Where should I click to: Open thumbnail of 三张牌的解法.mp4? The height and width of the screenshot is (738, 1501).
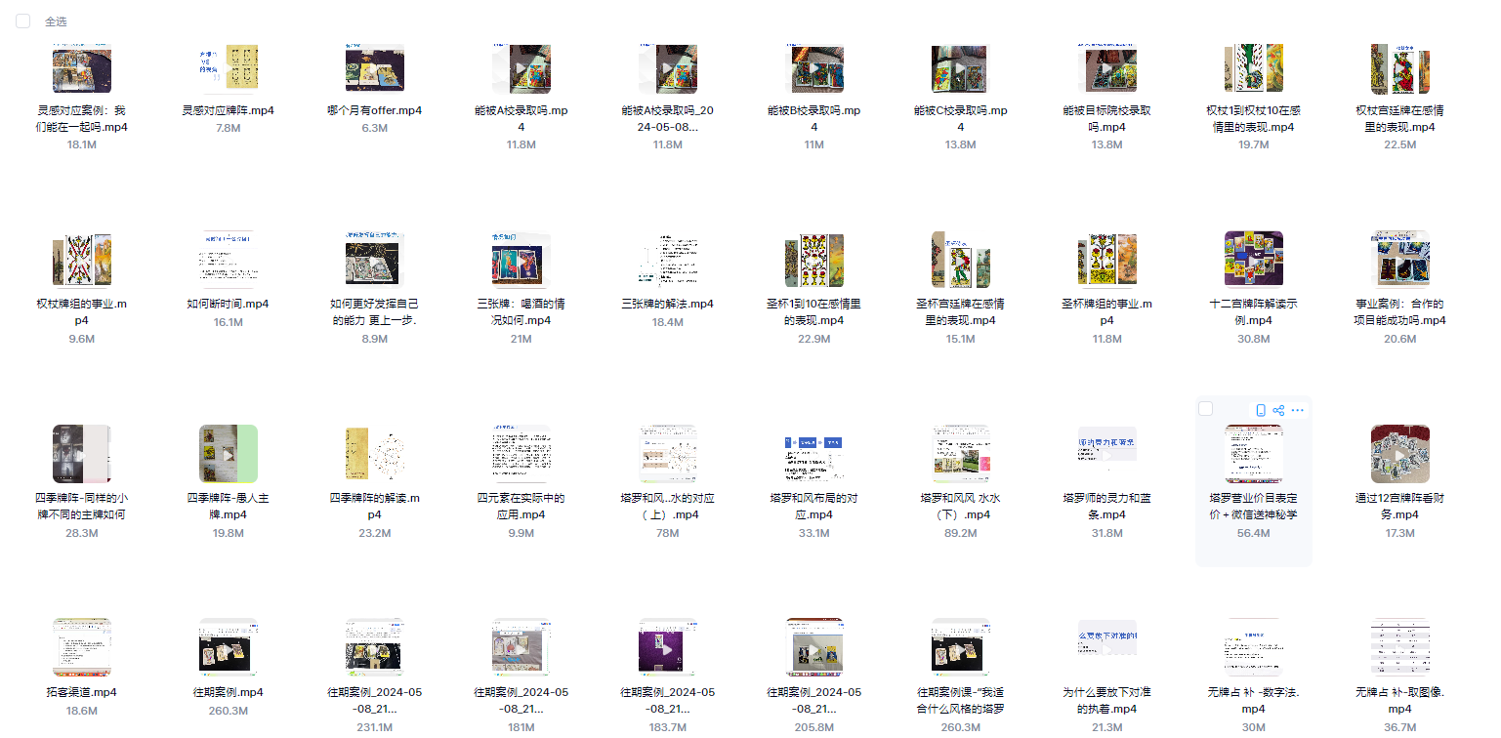(668, 260)
